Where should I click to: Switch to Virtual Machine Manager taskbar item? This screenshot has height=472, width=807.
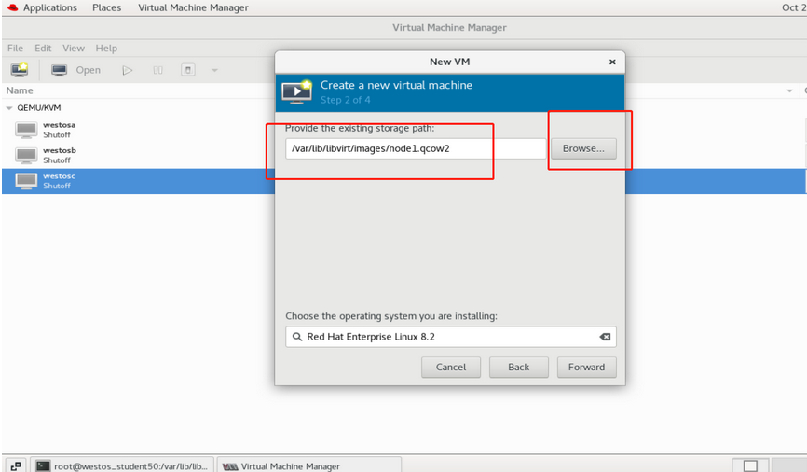tap(308, 465)
